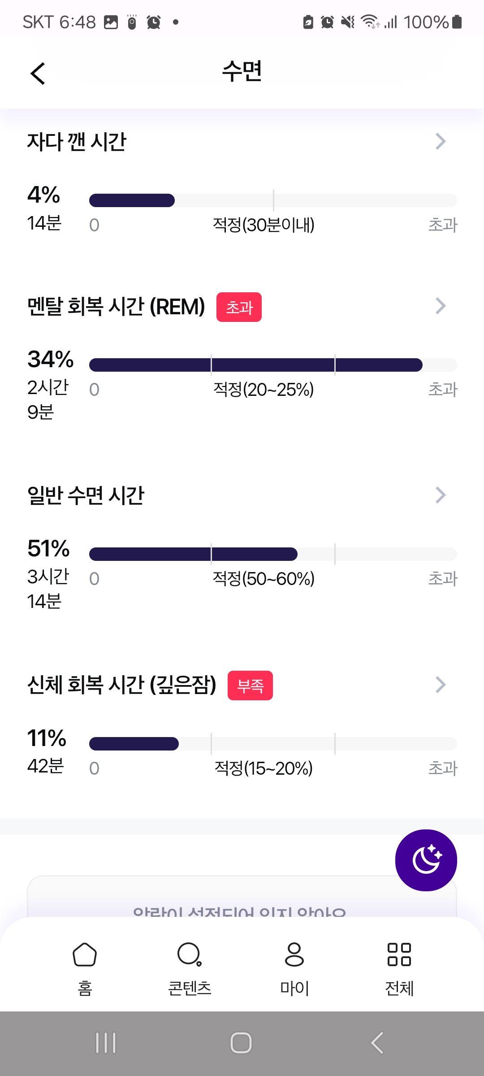484x1076 pixels.
Task: Tap the Android home navigation button
Action: tap(241, 1043)
